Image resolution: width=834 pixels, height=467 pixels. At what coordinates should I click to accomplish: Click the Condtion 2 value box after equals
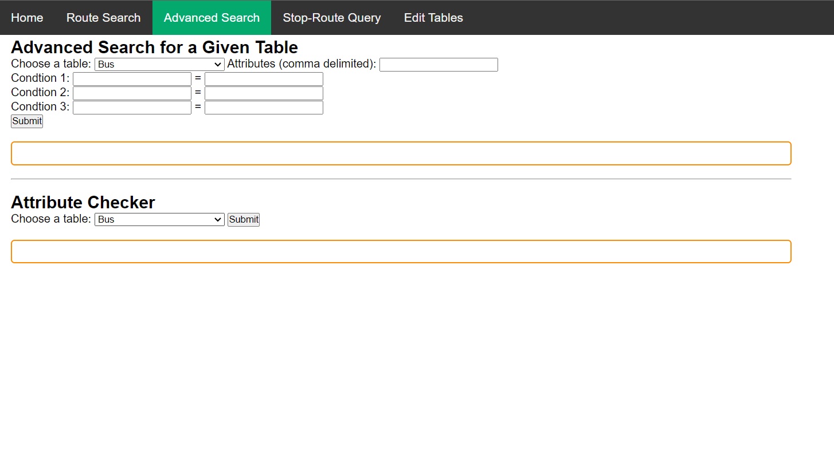(264, 93)
